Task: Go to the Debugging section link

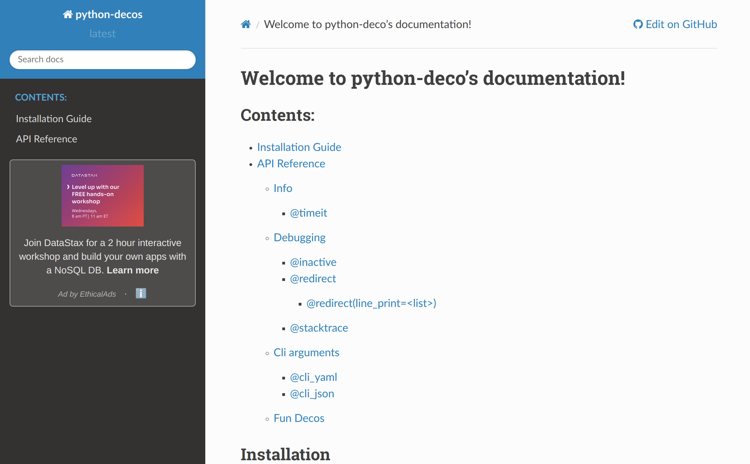Action: click(x=300, y=237)
